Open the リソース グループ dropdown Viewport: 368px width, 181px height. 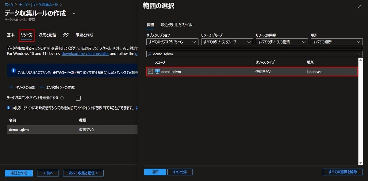[x=227, y=42]
